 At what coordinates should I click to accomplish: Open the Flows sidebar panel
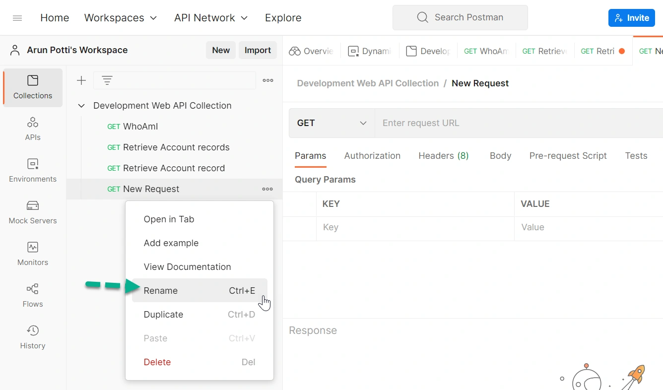(x=33, y=296)
